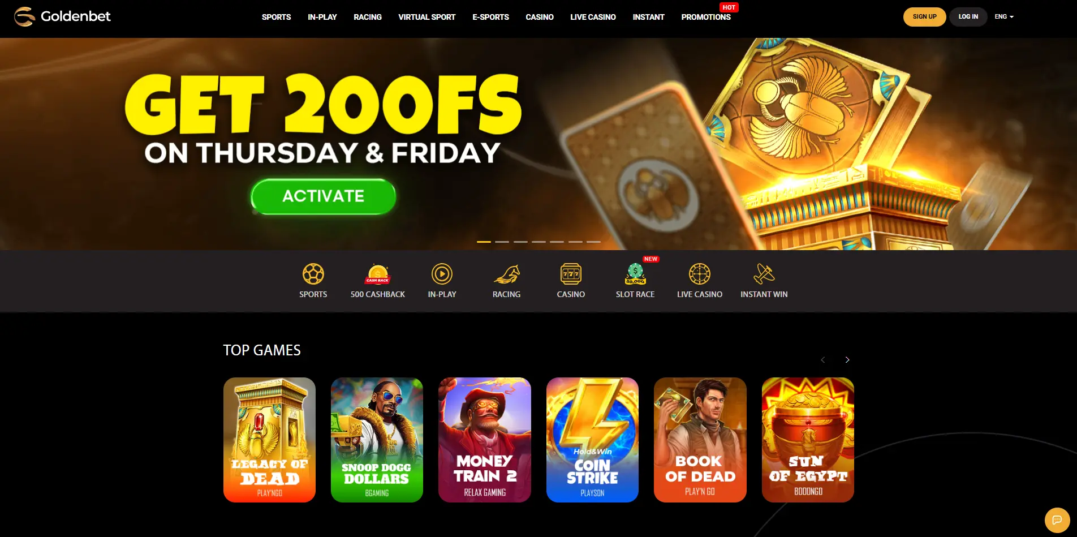Open the Money Train 2 game thumbnail
The width and height of the screenshot is (1077, 537).
(x=485, y=440)
